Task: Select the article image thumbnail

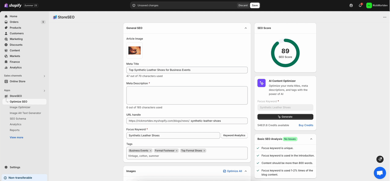Action: click(x=134, y=51)
